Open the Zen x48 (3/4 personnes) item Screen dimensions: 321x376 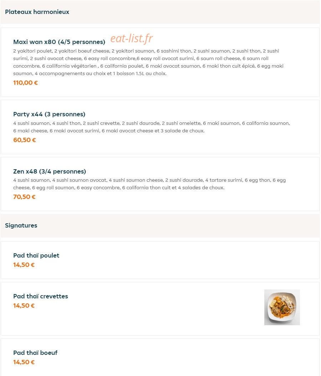pos(50,171)
